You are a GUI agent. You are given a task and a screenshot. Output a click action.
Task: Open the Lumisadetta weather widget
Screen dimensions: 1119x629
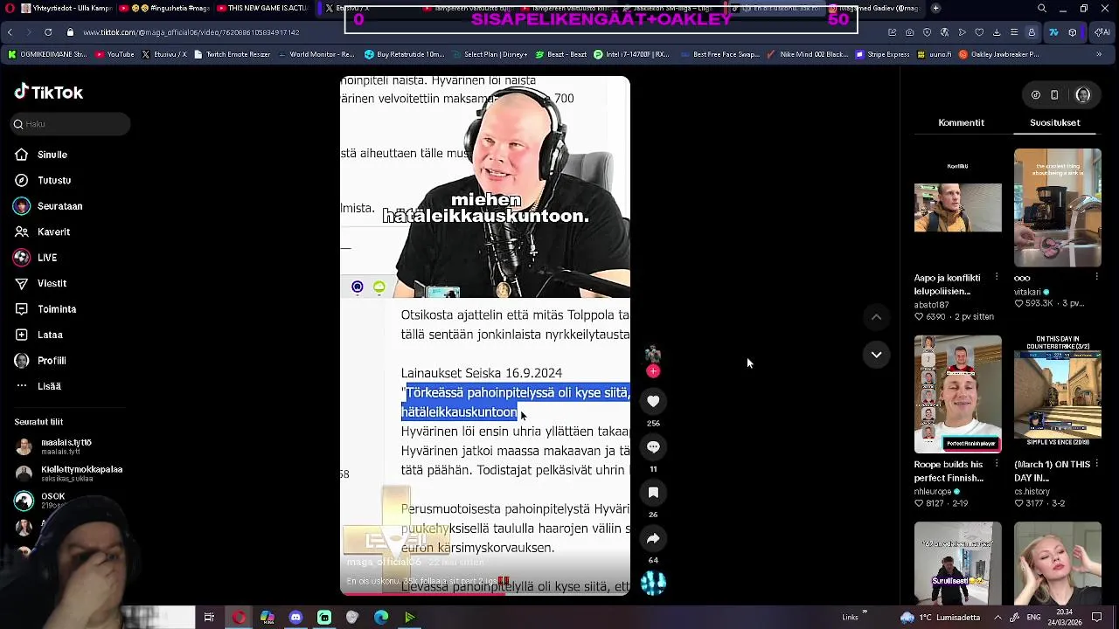[x=940, y=618]
